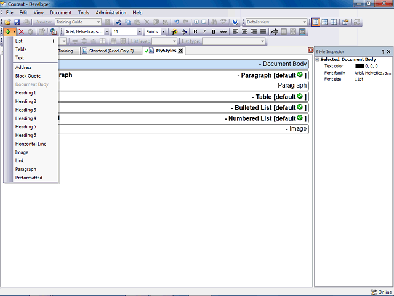Toggle italic formatting
Image resolution: width=394 pixels, height=296 pixels.
coord(204,31)
